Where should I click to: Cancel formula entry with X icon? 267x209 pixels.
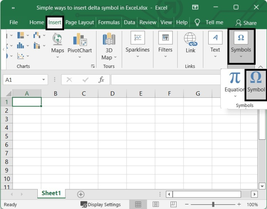[69, 80]
